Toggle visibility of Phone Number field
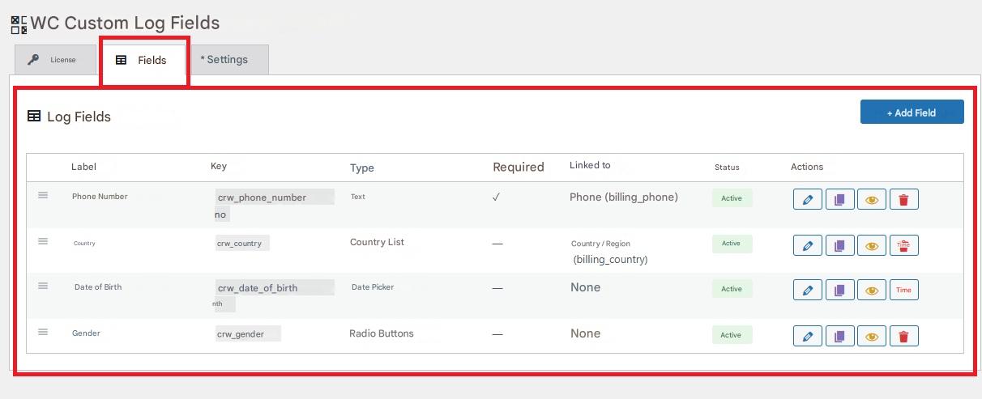The width and height of the screenshot is (982, 399). pos(872,199)
